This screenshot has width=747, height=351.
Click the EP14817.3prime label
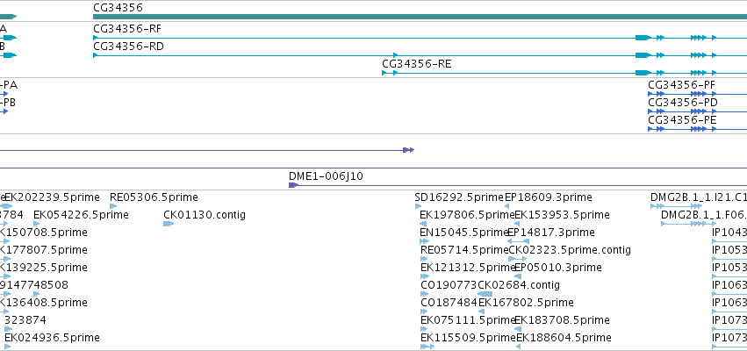[551, 233]
